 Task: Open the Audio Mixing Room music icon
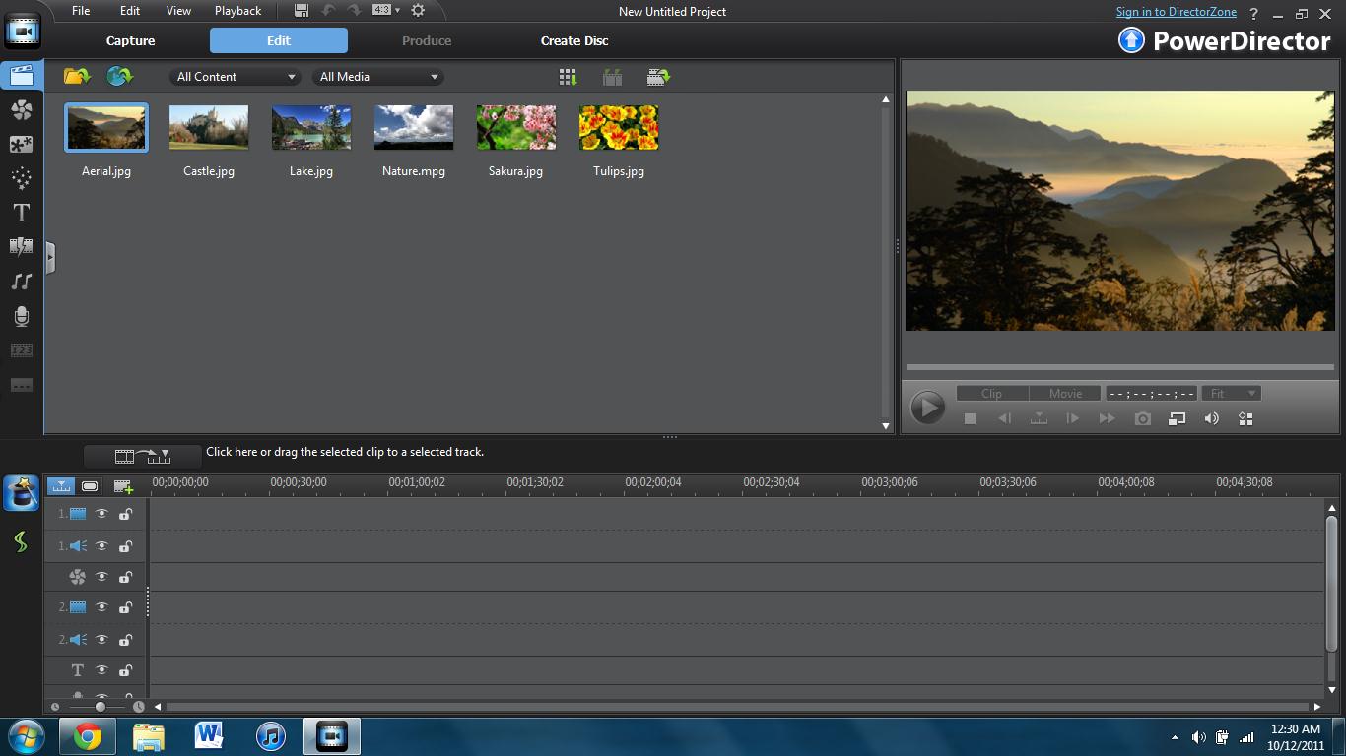21,282
